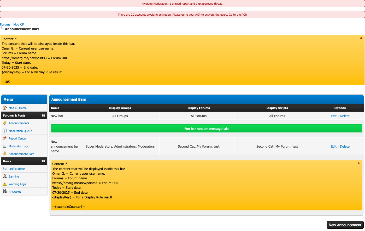Dismiss the top yellow announcement bar
The width and height of the screenshot is (365, 231).
(x=361, y=38)
